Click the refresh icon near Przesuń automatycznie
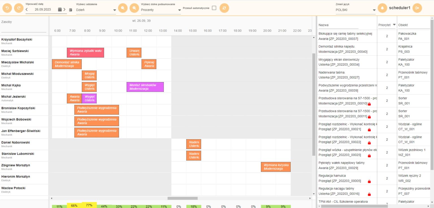 point(224,8)
